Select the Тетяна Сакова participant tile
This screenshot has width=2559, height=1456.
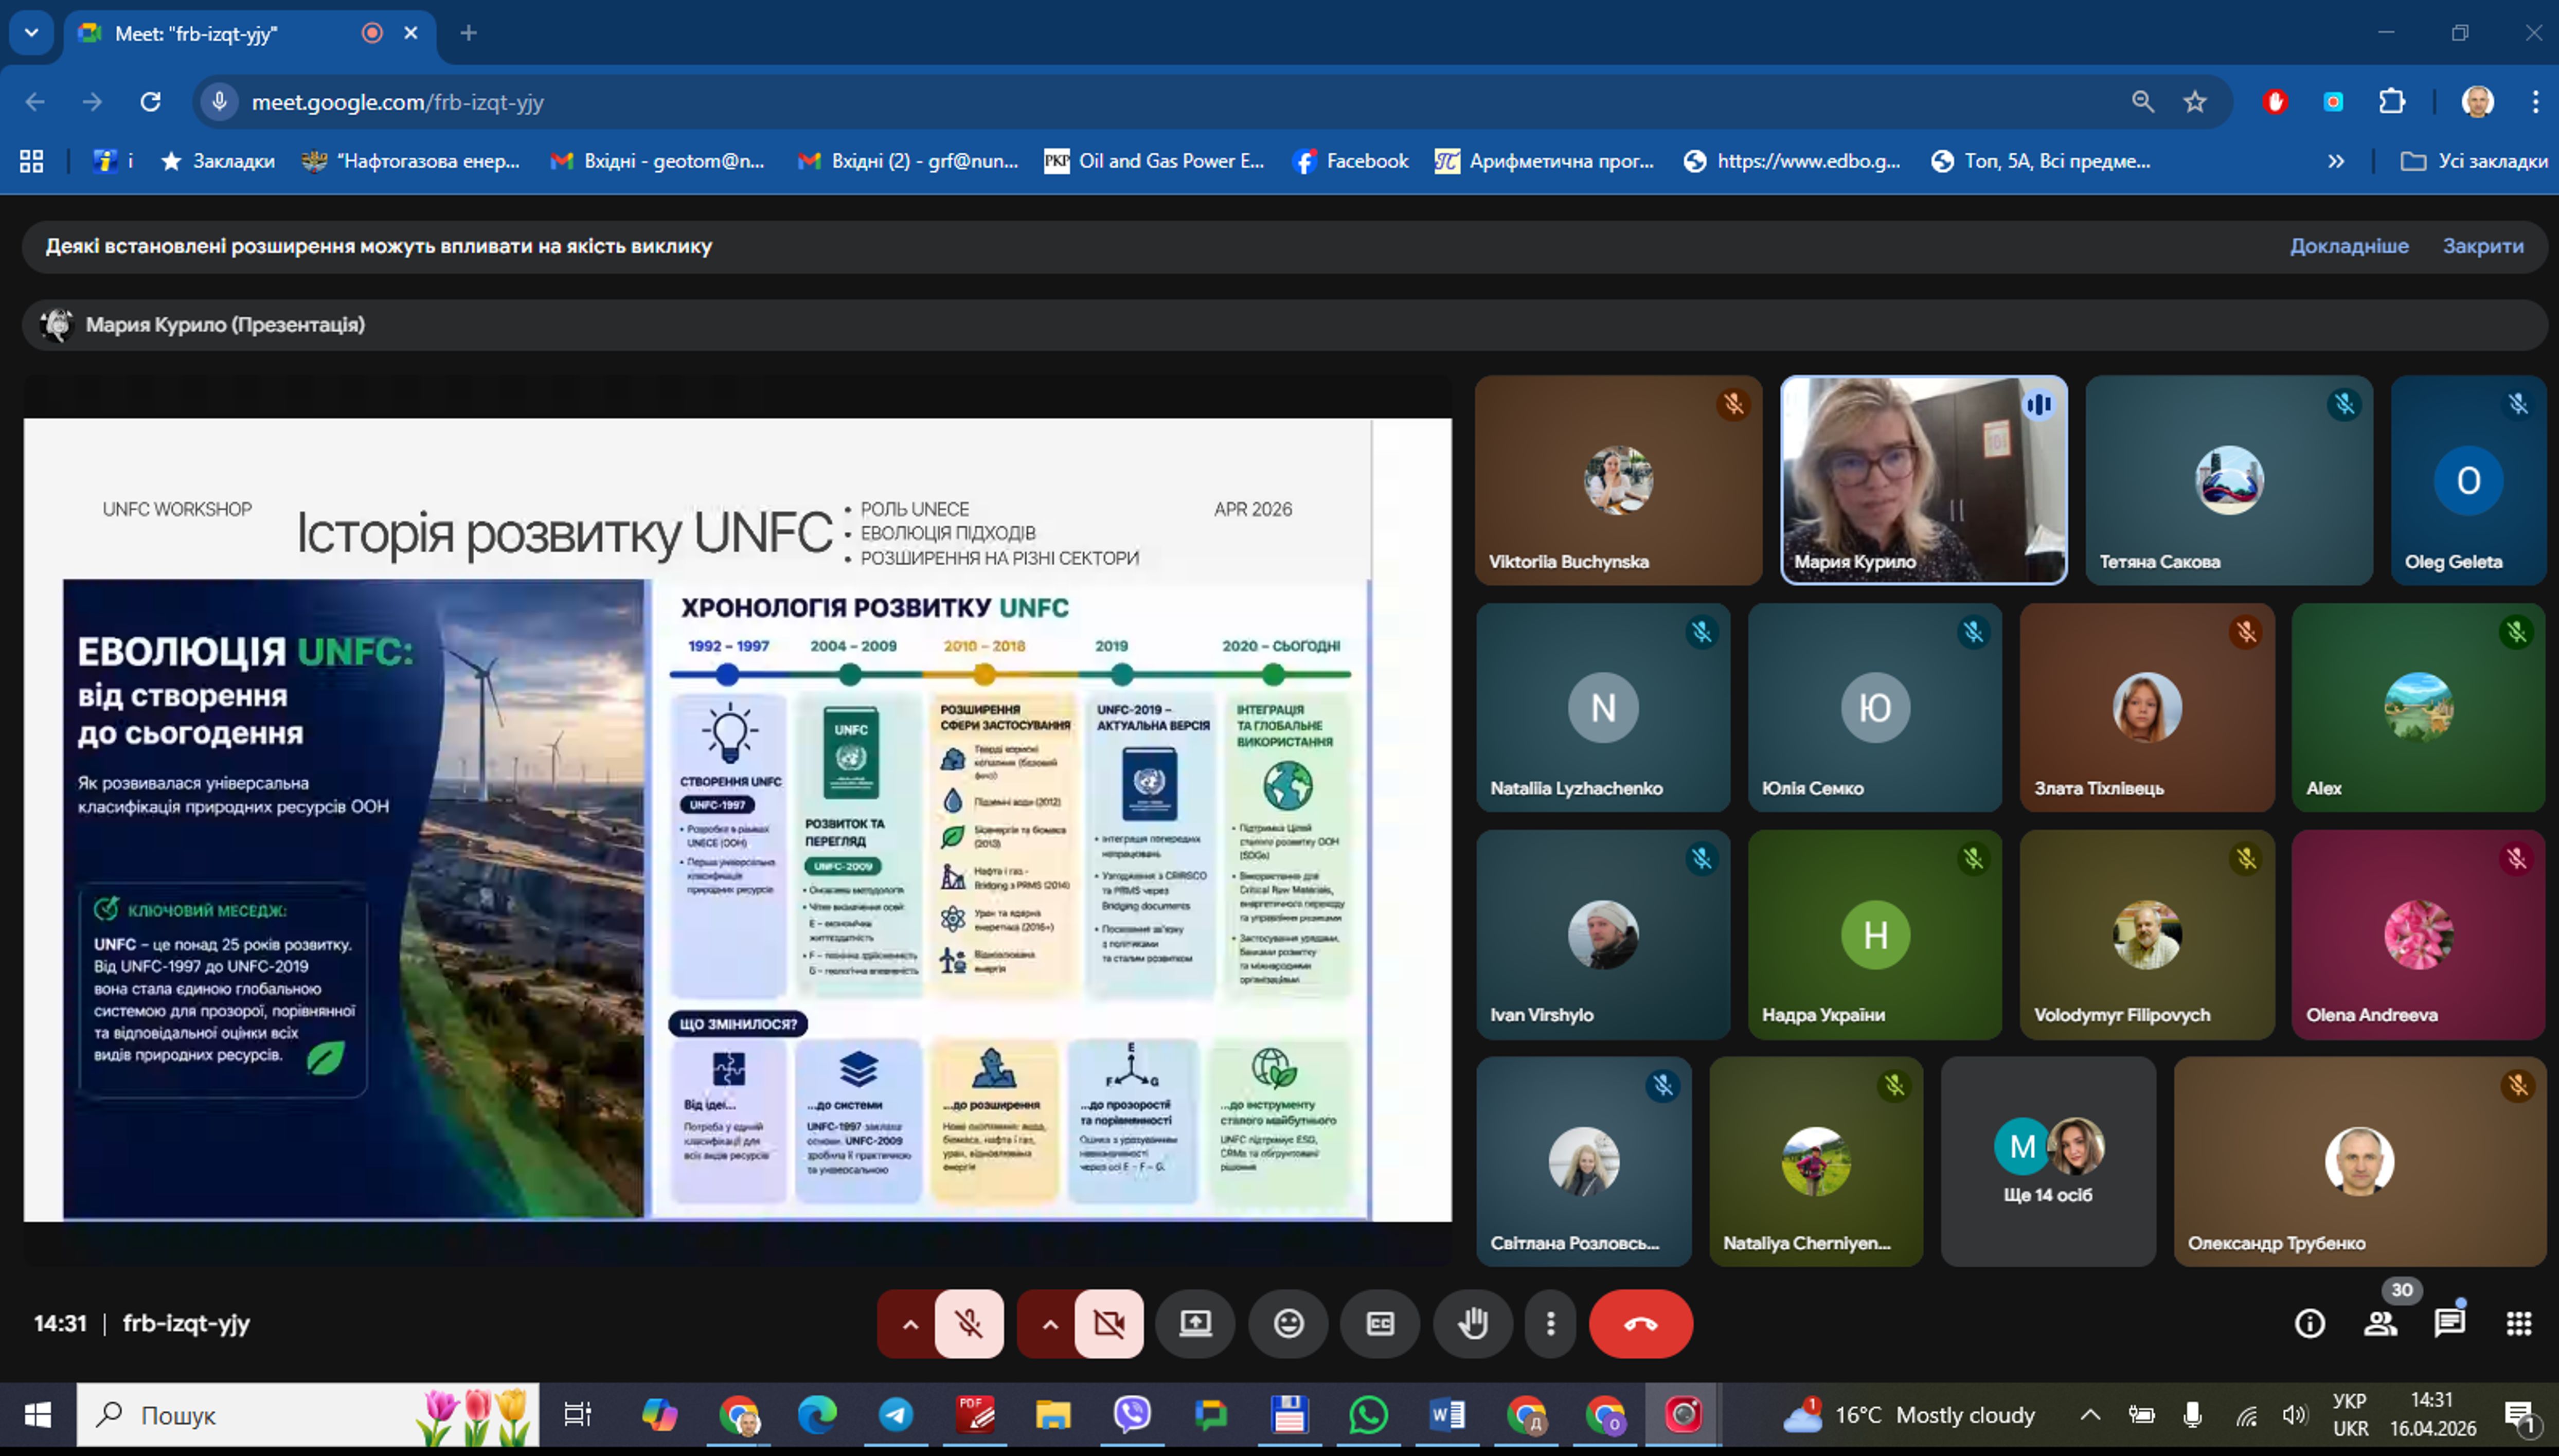pos(2229,480)
